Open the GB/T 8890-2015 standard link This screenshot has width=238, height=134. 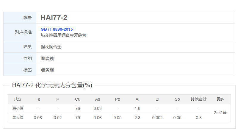pos(57,29)
